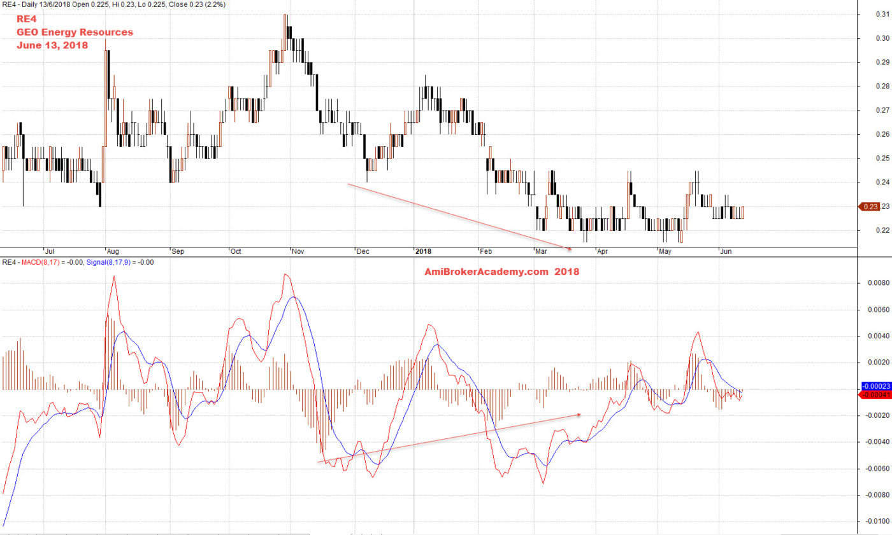Image resolution: width=892 pixels, height=535 pixels.
Task: Click the 0.31 price axis label
Action: (881, 15)
